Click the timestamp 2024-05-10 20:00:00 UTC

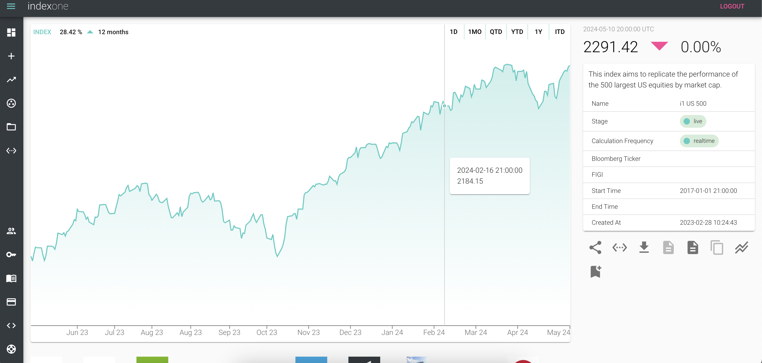point(618,29)
